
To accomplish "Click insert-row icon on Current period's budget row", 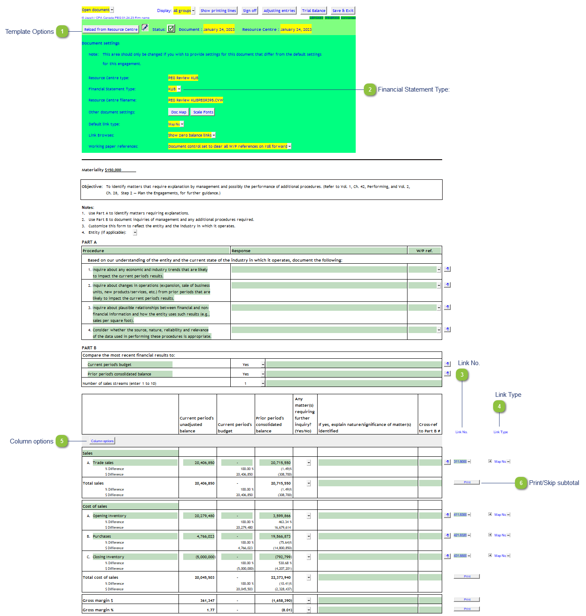I will [447, 364].
